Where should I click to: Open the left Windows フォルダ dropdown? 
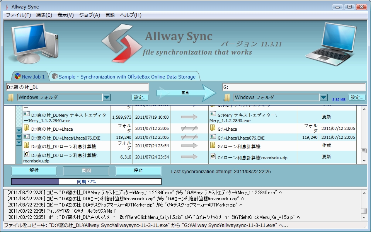107,97
